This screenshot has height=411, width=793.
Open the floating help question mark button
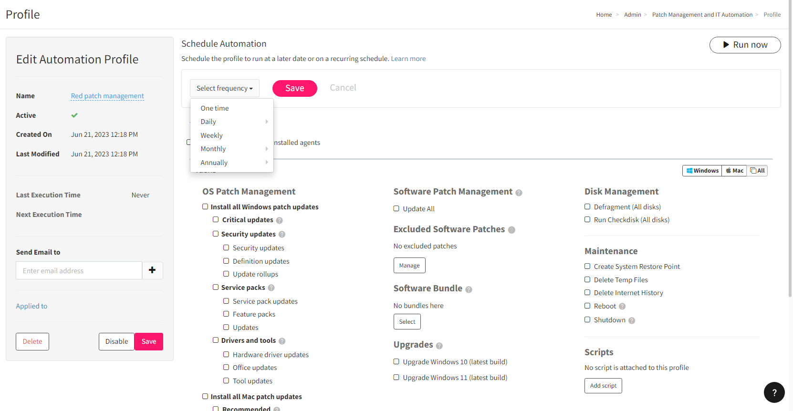tap(774, 392)
